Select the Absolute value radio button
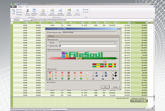The width and height of the screenshot is (165, 111). [x=48, y=46]
